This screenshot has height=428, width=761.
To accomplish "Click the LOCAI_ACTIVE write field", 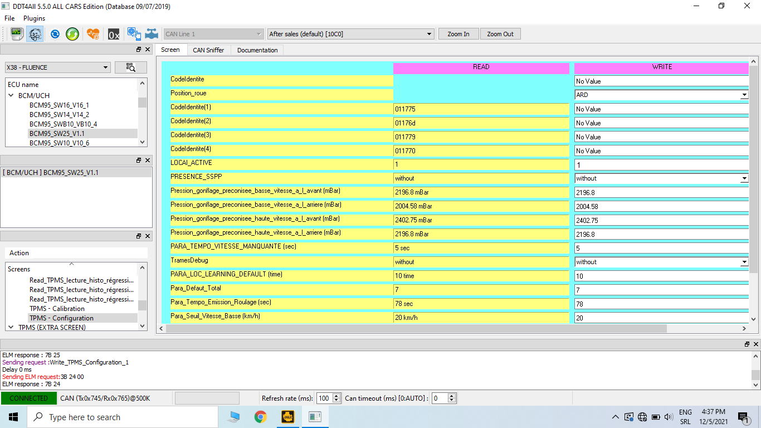I will pyautogui.click(x=661, y=165).
